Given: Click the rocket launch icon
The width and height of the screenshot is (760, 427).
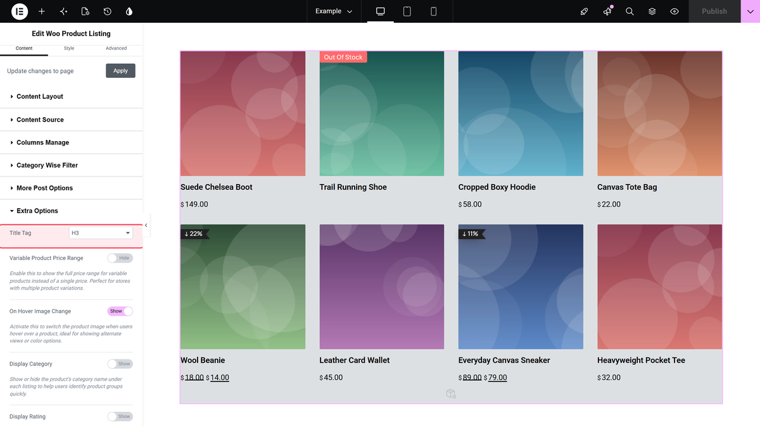Looking at the screenshot, I should click(585, 11).
